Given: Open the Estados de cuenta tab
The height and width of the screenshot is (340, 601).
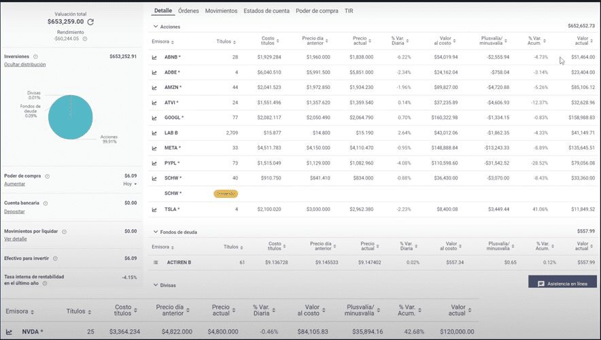Looking at the screenshot, I should [x=267, y=11].
